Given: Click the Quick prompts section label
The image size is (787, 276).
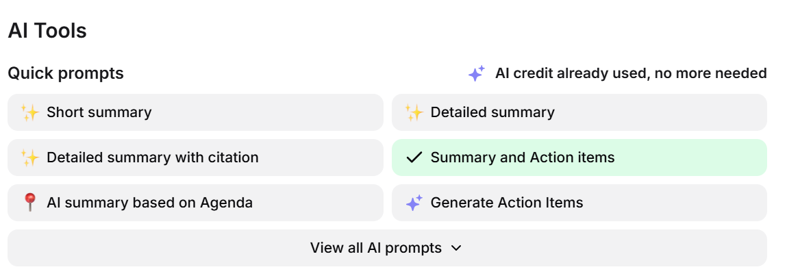Looking at the screenshot, I should 66,73.
